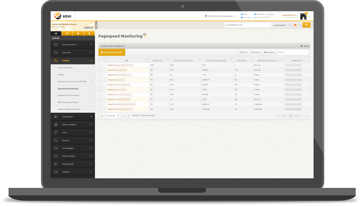
Task: Open Webinar & Academy in the header
Action: tap(264, 14)
